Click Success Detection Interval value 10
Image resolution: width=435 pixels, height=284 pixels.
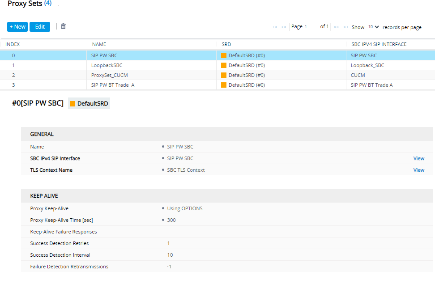point(170,255)
